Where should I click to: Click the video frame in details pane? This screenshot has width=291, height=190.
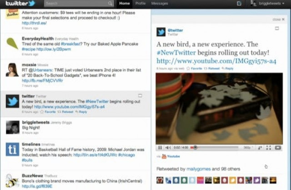coord(219,108)
